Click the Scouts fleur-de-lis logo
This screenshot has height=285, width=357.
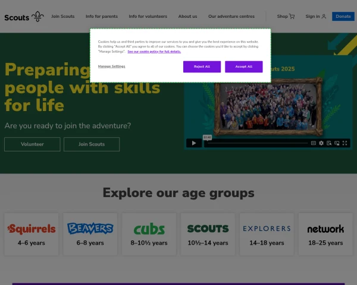[x=24, y=17]
